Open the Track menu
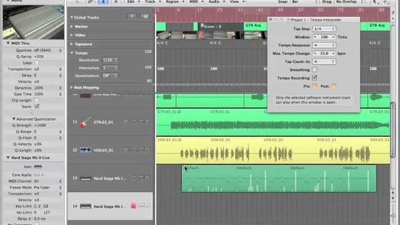400x225 pixels. pyautogui.click(x=152, y=1)
